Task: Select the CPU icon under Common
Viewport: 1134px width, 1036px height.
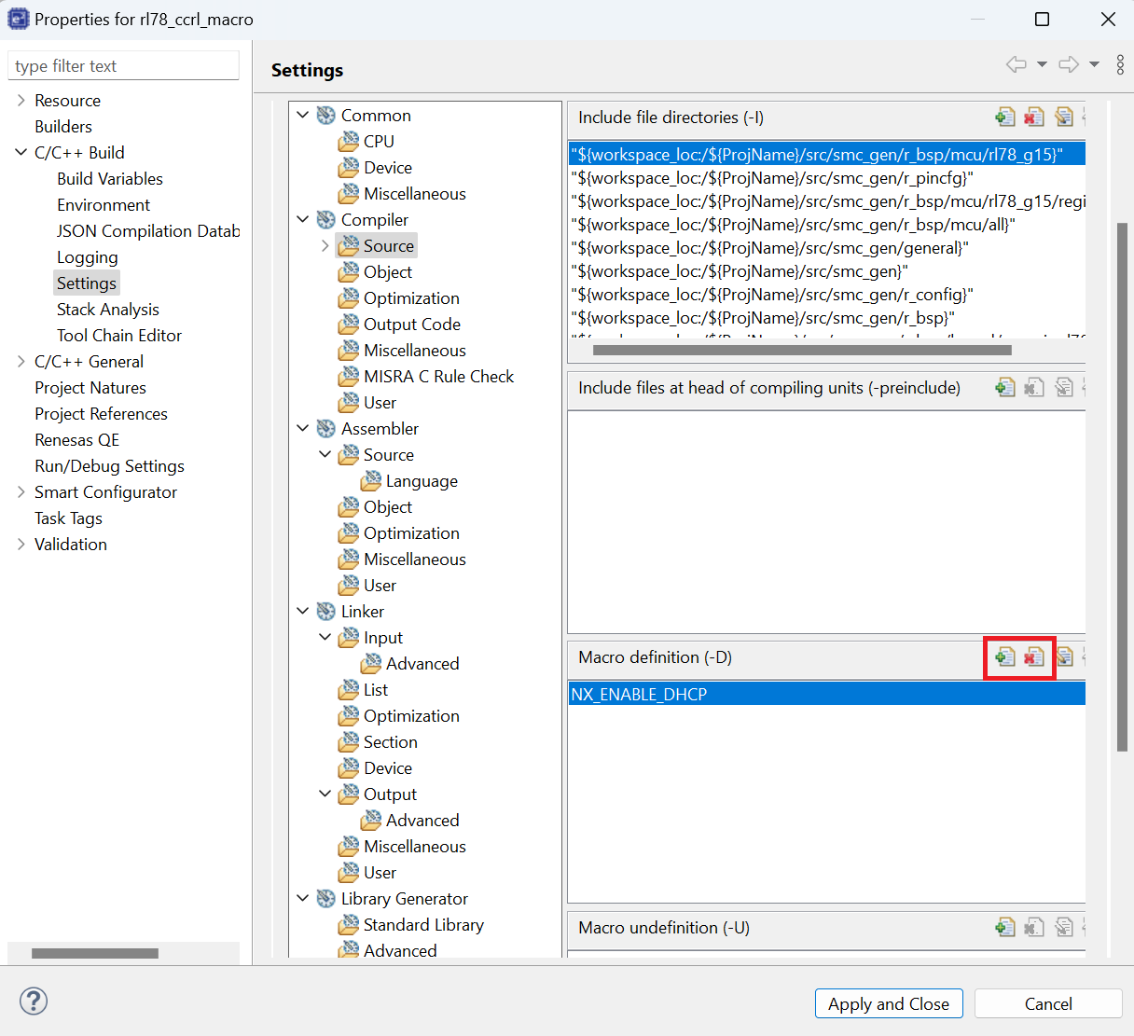Action: (x=349, y=142)
